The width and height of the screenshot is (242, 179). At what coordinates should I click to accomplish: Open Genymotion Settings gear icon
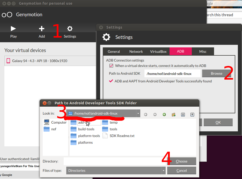click(70, 29)
